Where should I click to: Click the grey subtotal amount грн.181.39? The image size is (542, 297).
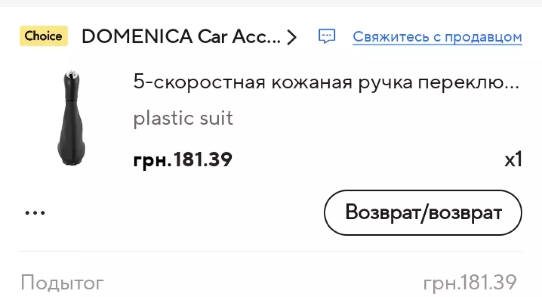tap(470, 283)
